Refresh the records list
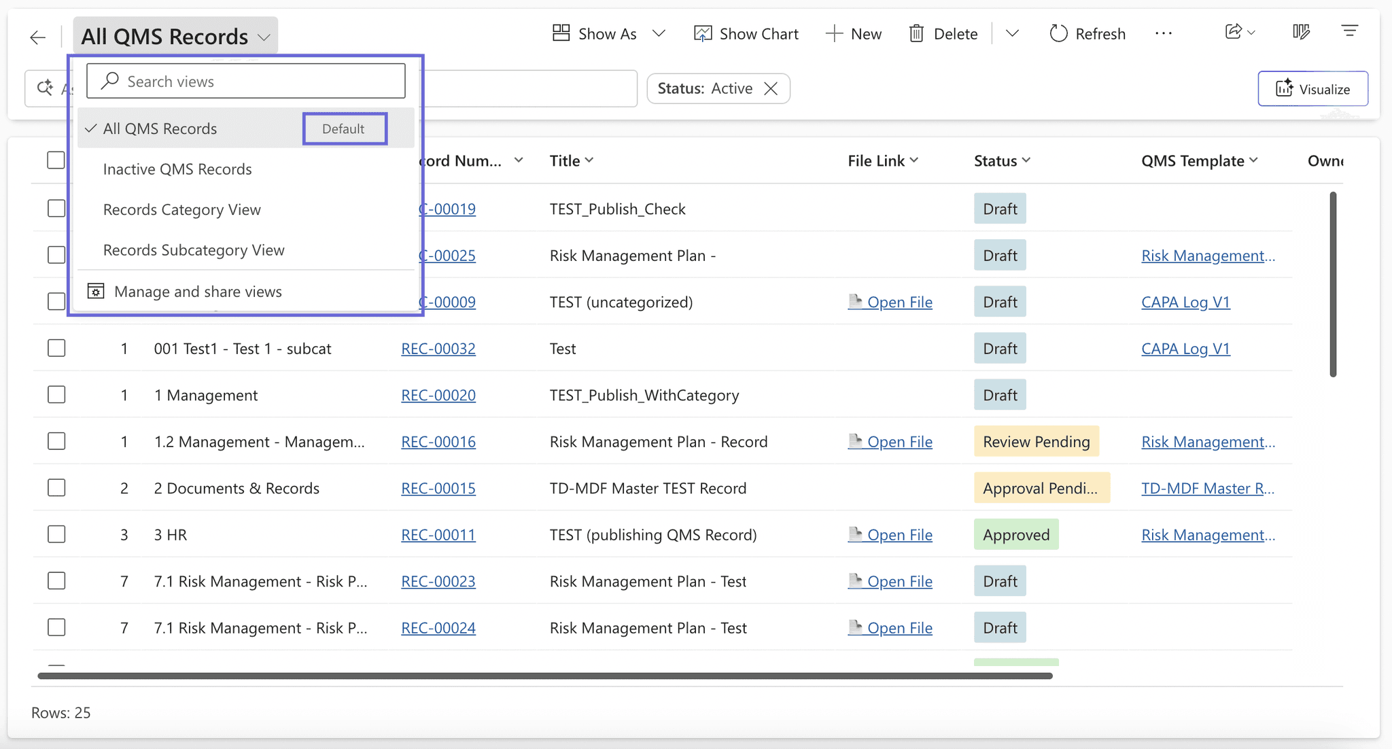The width and height of the screenshot is (1392, 749). [x=1087, y=33]
